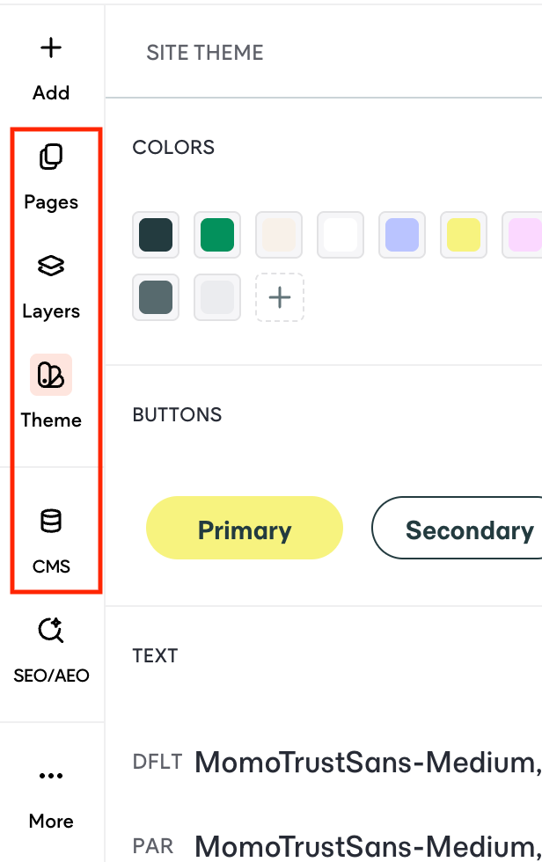This screenshot has height=862, width=542.
Task: Click the Primary button style preview
Action: click(244, 528)
